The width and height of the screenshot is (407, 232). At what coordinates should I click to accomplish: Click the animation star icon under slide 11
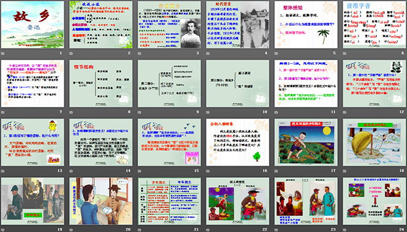(x=276, y=112)
